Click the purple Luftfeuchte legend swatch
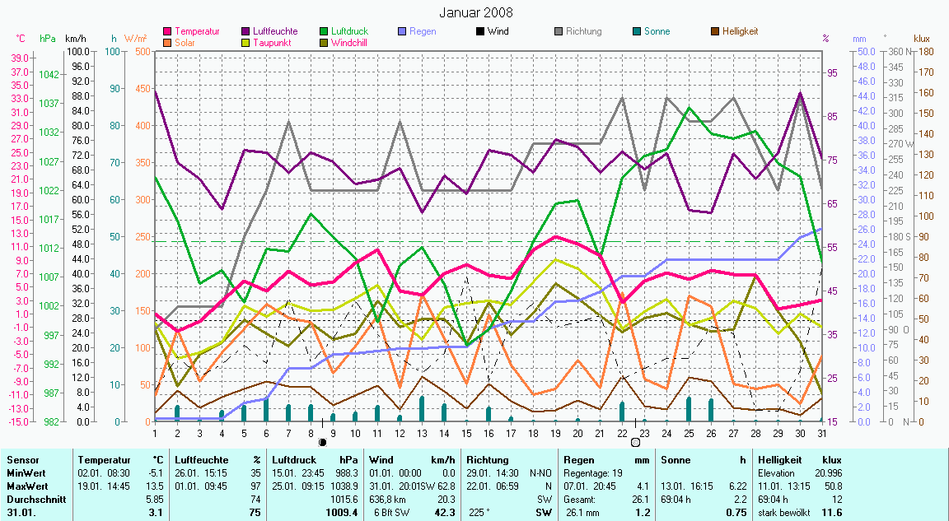The image size is (949, 521). 245,31
